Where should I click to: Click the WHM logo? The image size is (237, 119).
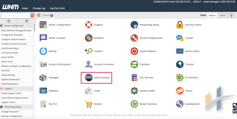[x=10, y=7]
